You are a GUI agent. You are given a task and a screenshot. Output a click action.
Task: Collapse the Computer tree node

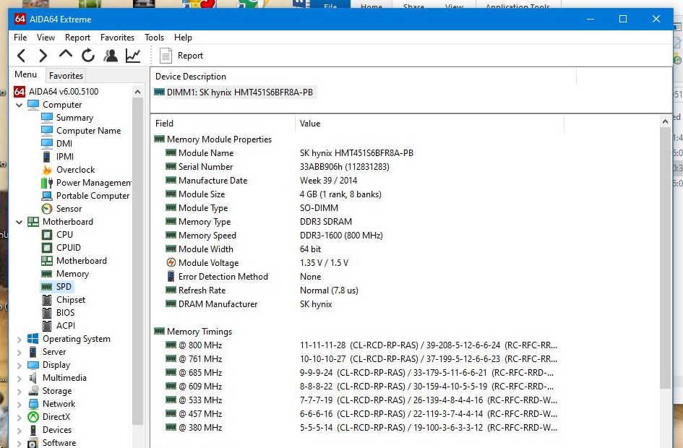20,105
